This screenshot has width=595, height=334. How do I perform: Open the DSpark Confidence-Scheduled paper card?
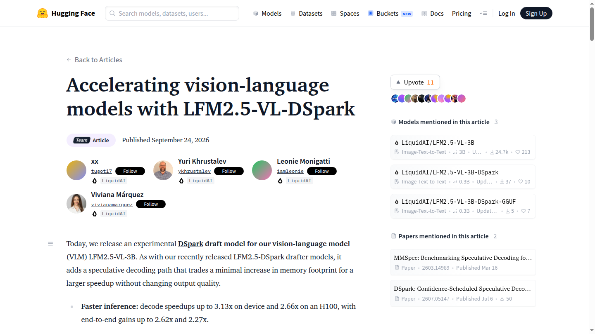click(463, 293)
